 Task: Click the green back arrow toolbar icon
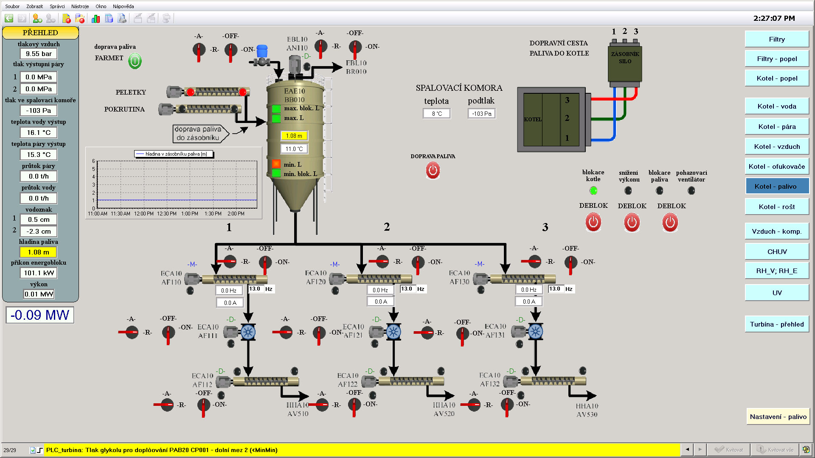pyautogui.click(x=9, y=18)
